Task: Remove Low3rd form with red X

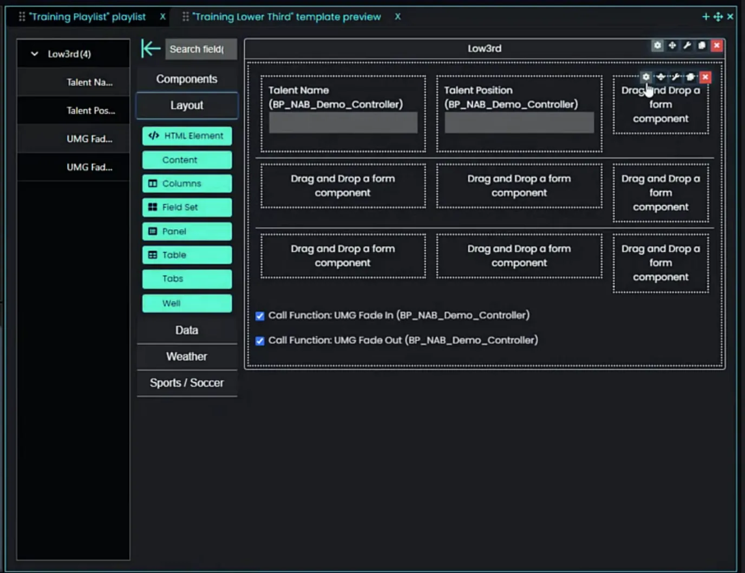Action: [x=717, y=45]
